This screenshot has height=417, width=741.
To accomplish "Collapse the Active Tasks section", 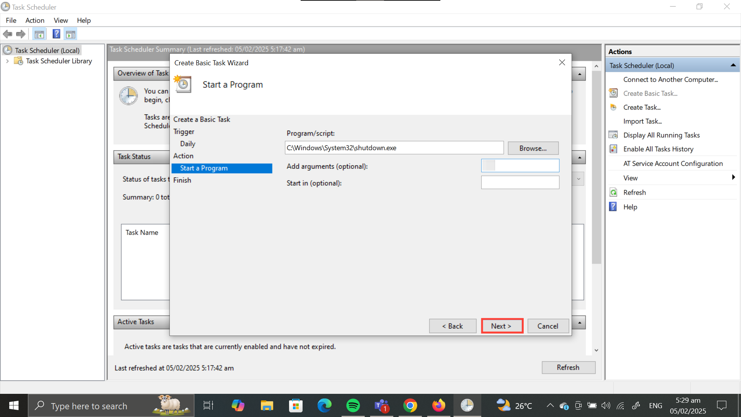I will 580,322.
